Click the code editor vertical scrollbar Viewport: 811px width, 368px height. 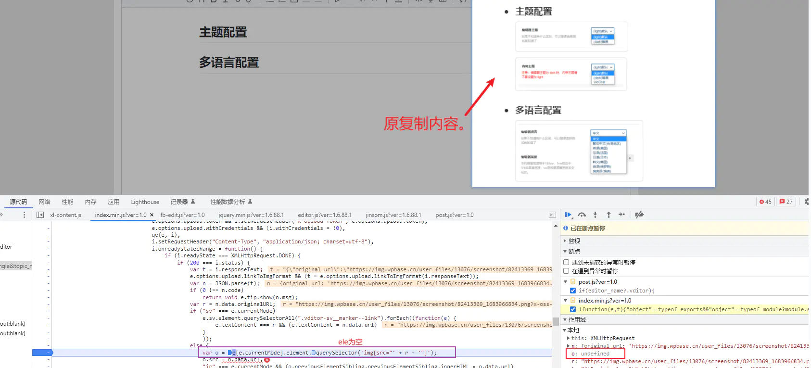tap(556, 321)
